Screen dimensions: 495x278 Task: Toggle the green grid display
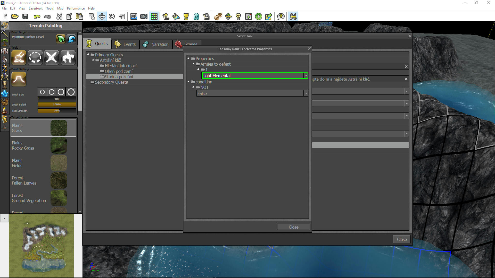pyautogui.click(x=154, y=17)
